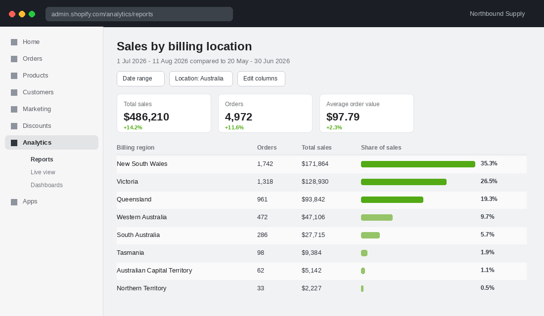
Task: Click the +14.2% total sales change
Action: [133, 127]
